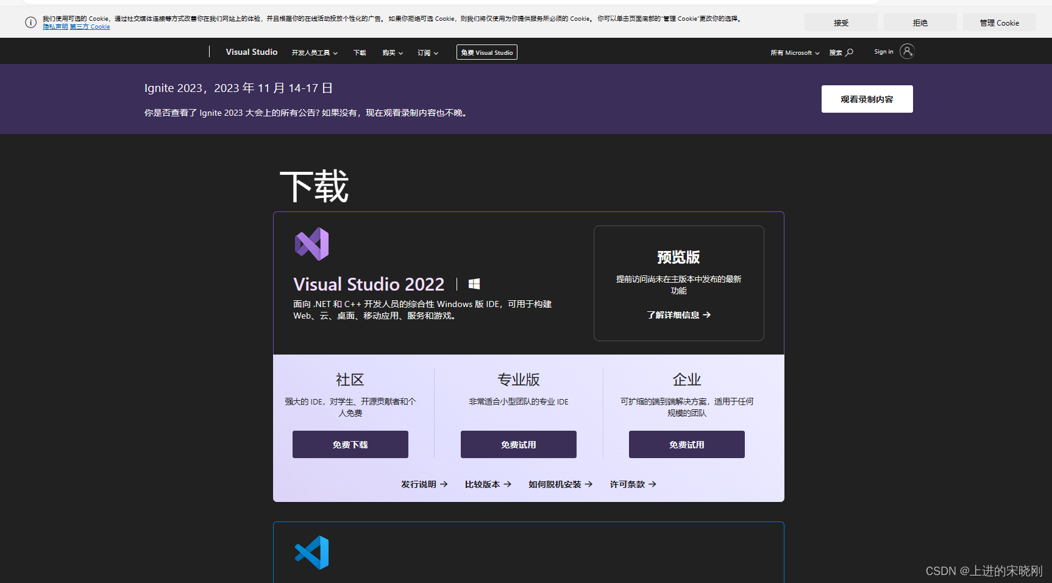Expand the 所有 Microsoft dropdown
The height and width of the screenshot is (583, 1052).
click(795, 53)
